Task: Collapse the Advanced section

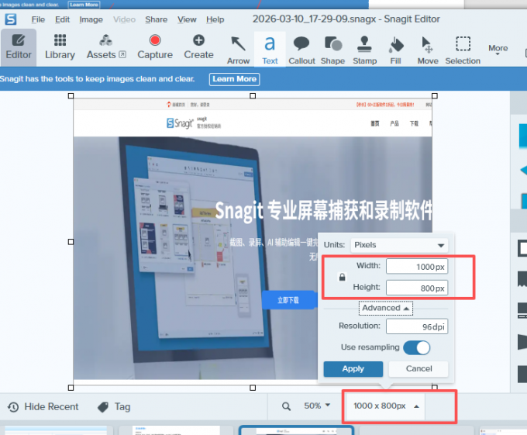Action: (x=386, y=308)
